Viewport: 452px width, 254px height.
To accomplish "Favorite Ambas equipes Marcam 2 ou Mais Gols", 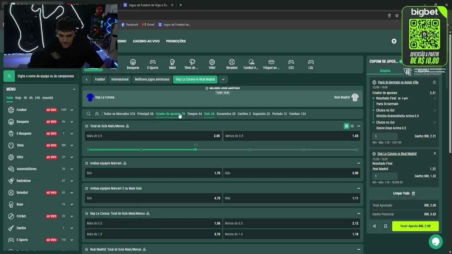I will [87, 188].
